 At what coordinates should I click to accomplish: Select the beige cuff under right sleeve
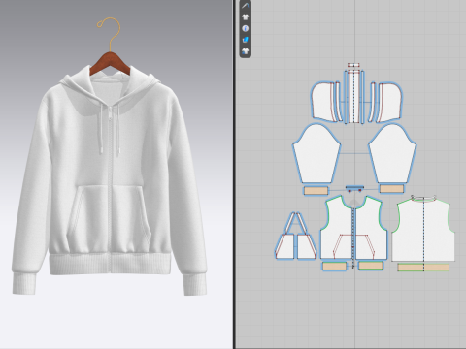[x=391, y=189]
